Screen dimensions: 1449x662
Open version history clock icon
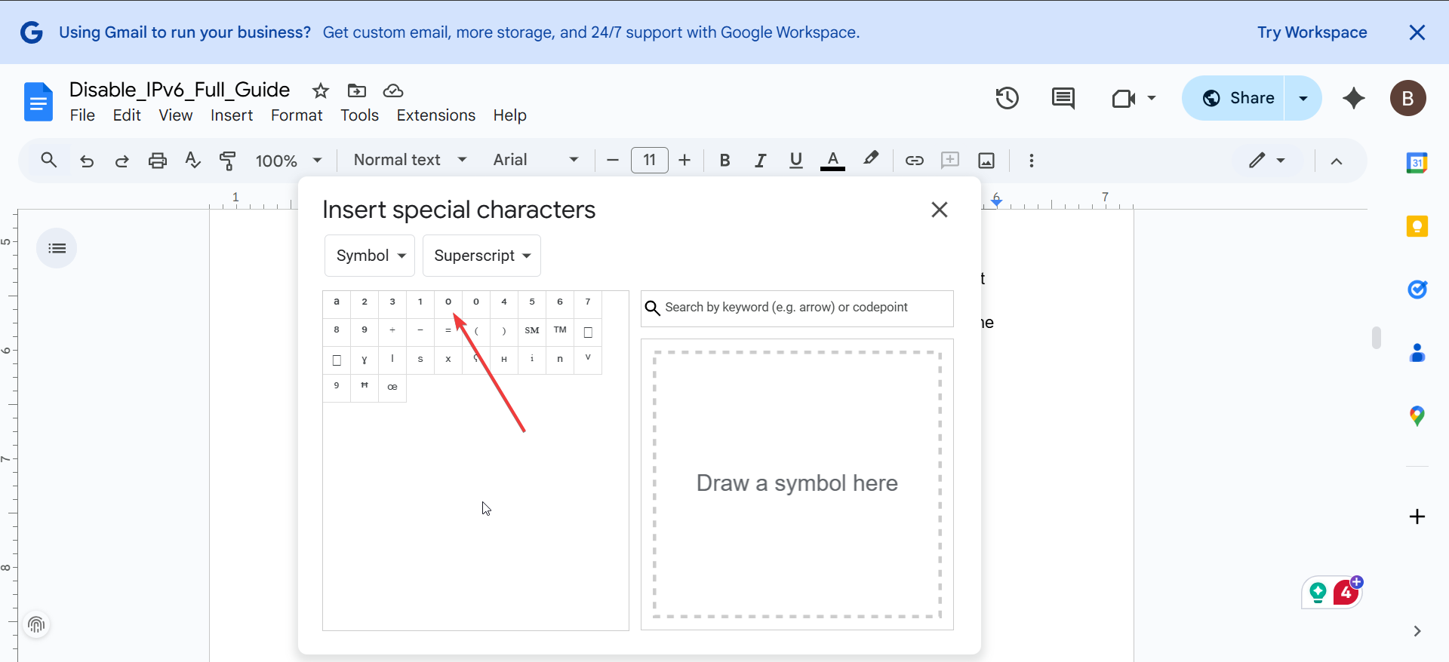(x=1007, y=98)
